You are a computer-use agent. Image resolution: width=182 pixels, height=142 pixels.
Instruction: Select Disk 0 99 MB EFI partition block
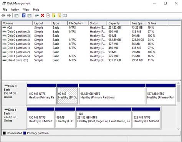coord(67,94)
